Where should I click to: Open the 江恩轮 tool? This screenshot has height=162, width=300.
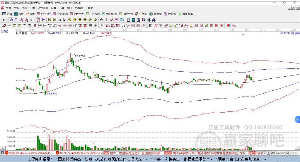tap(141, 14)
